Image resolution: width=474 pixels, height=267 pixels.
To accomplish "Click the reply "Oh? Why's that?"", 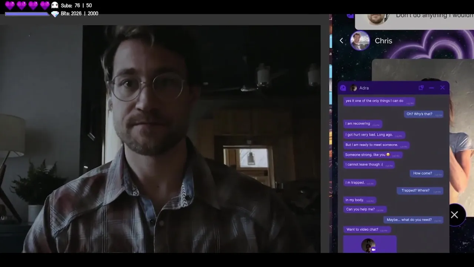I will pos(424,114).
